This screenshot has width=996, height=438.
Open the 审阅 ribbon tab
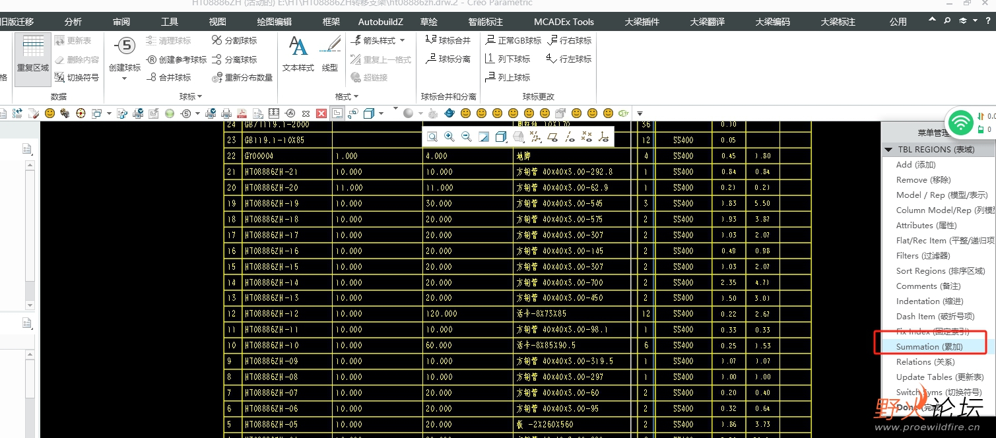coord(121,22)
